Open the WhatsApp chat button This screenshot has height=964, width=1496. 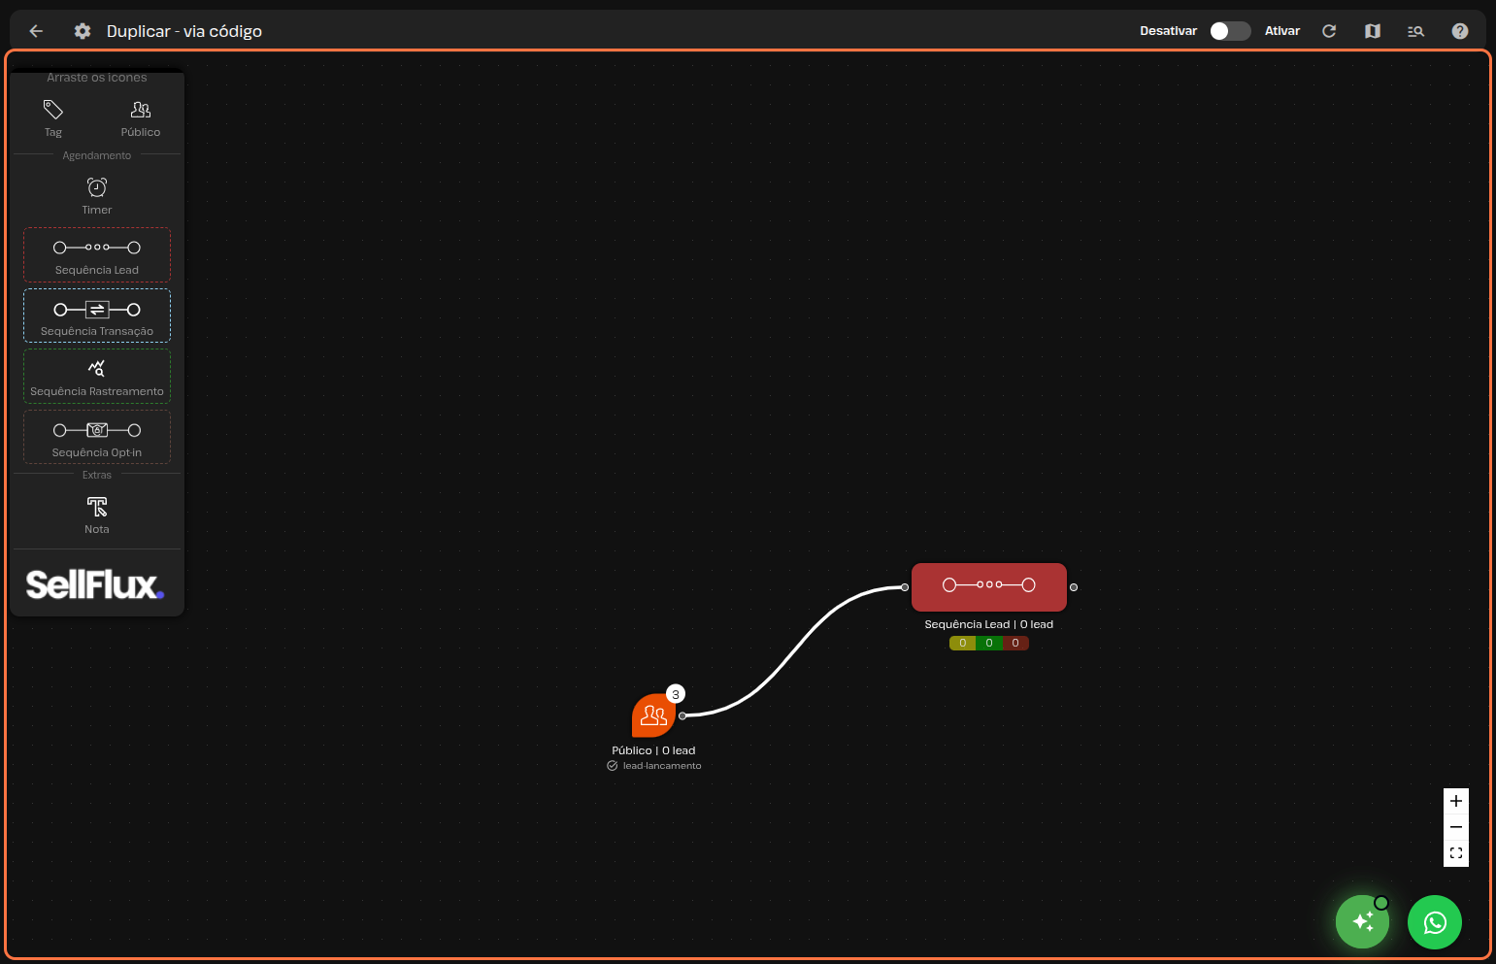coord(1434,922)
